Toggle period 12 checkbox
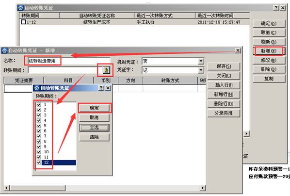Viewport: 290px width, 196px height. pyautogui.click(x=39, y=163)
